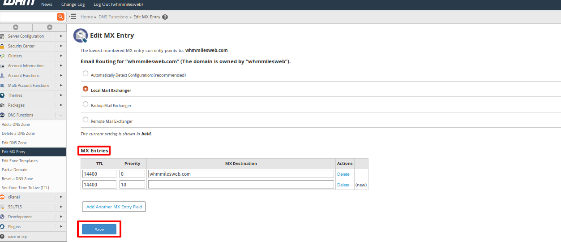Toggle the sidebar collapse hamburger icon
561x242 pixels.
(x=73, y=17)
